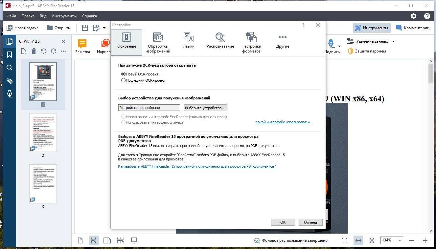Click the settings gear icon in title bar
The height and width of the screenshot is (249, 436).
(414, 16)
